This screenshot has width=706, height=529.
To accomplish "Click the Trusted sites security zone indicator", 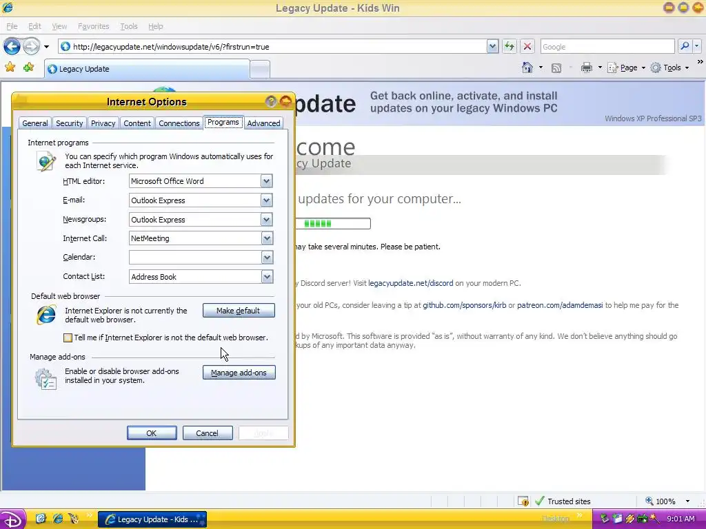I will point(563,501).
